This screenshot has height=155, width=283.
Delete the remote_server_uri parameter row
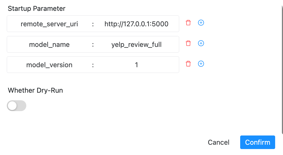(x=188, y=23)
